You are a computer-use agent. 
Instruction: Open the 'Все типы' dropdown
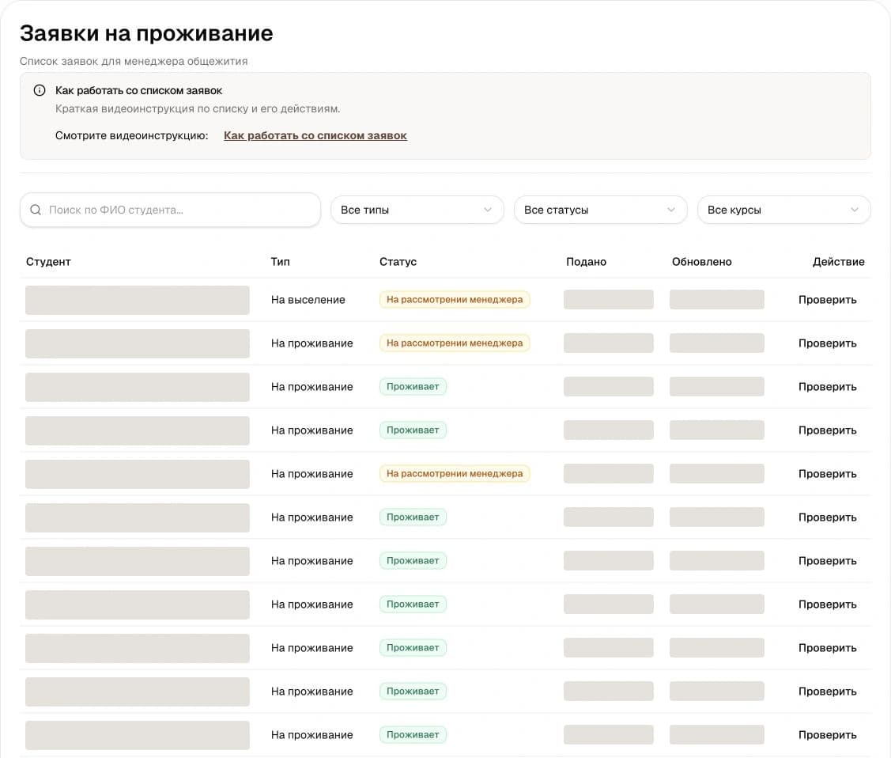tap(417, 210)
